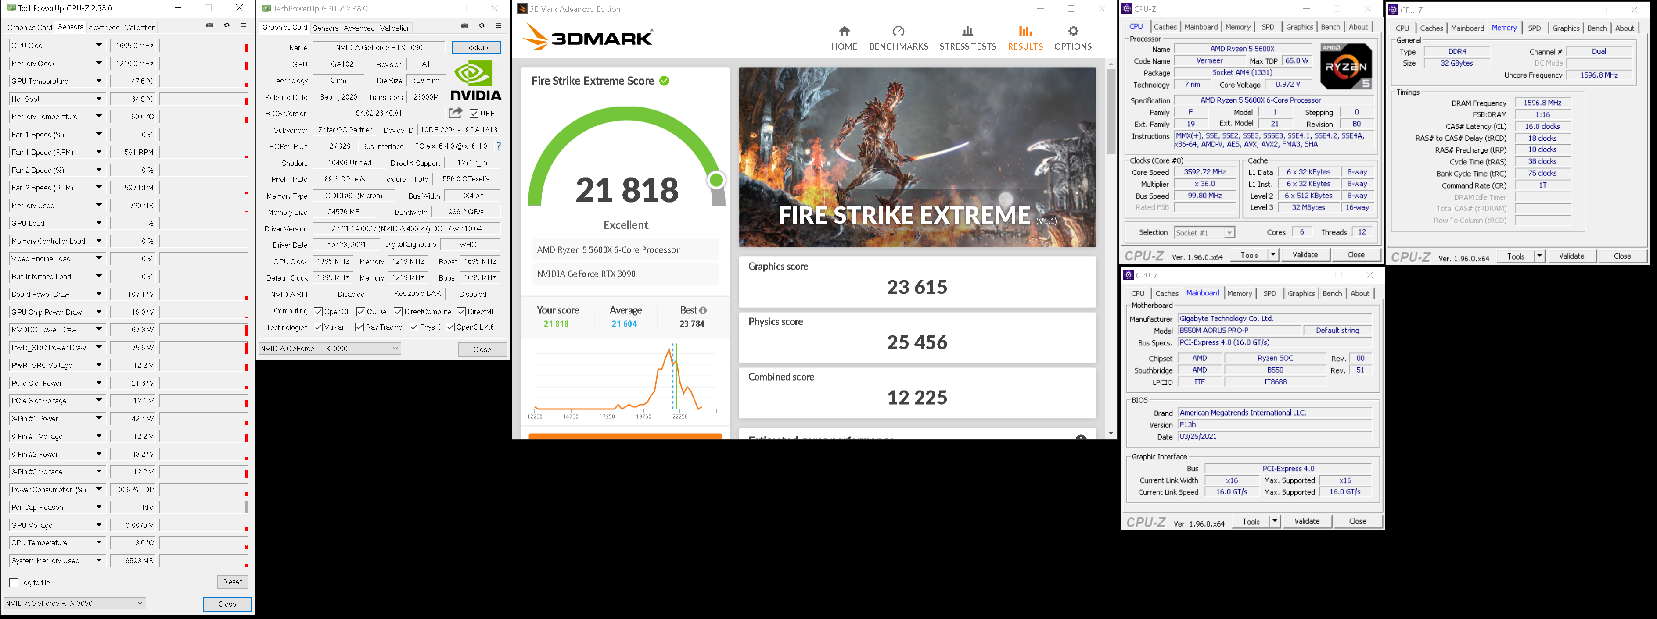Click the 3DMark vertical scrollbar thumb

(x=1111, y=110)
